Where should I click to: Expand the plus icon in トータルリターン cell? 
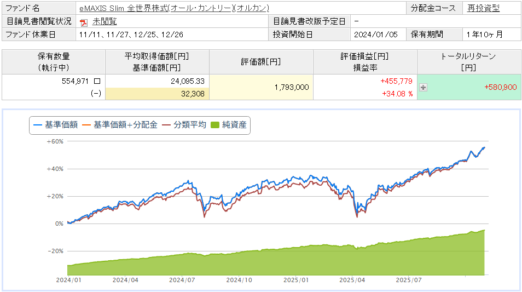point(423,87)
